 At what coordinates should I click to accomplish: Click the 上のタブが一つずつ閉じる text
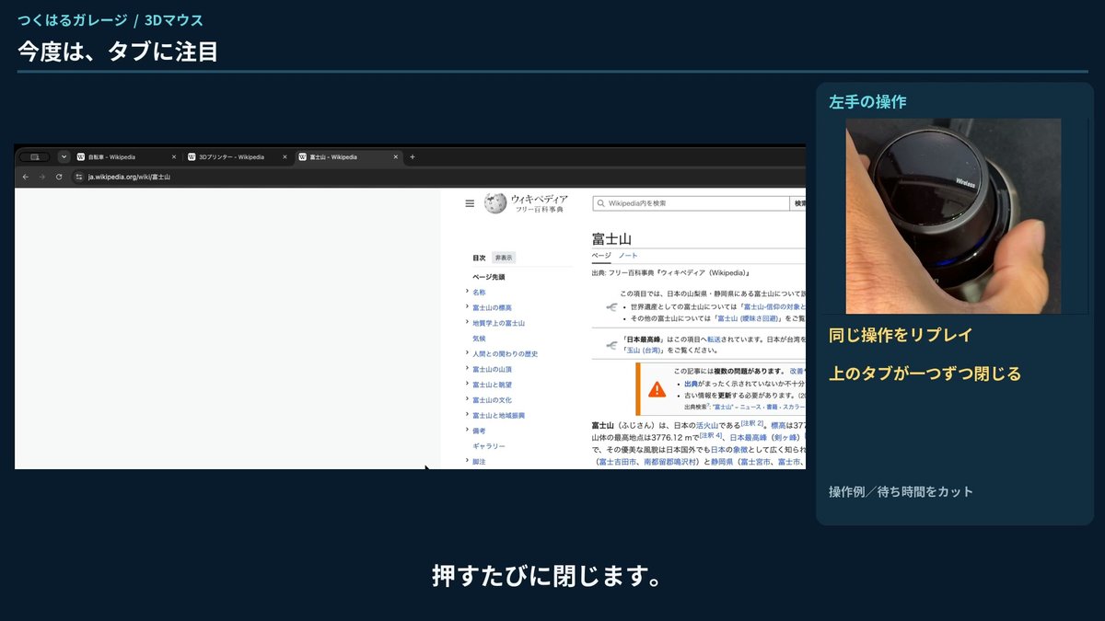tap(925, 374)
